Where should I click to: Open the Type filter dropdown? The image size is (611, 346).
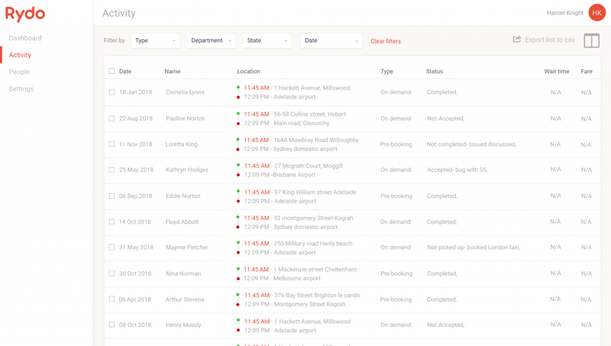155,41
